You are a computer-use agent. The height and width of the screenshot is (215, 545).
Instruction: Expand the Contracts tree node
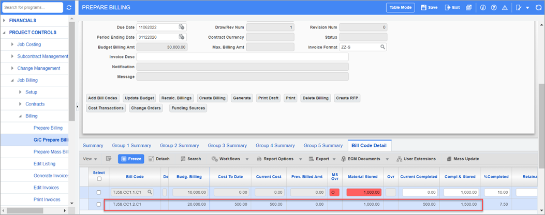20,104
